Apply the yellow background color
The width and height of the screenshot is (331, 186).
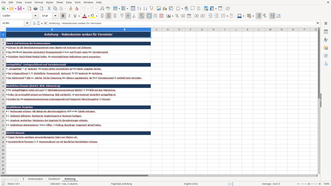click(x=93, y=16)
